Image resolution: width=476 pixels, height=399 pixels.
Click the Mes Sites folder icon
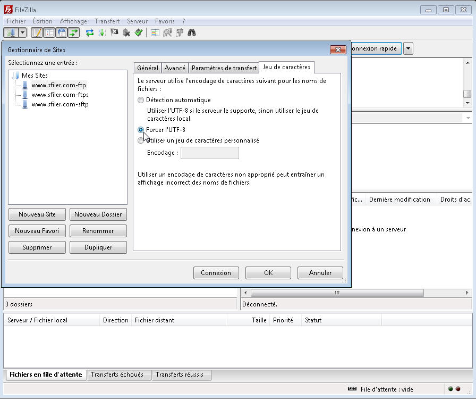point(15,76)
